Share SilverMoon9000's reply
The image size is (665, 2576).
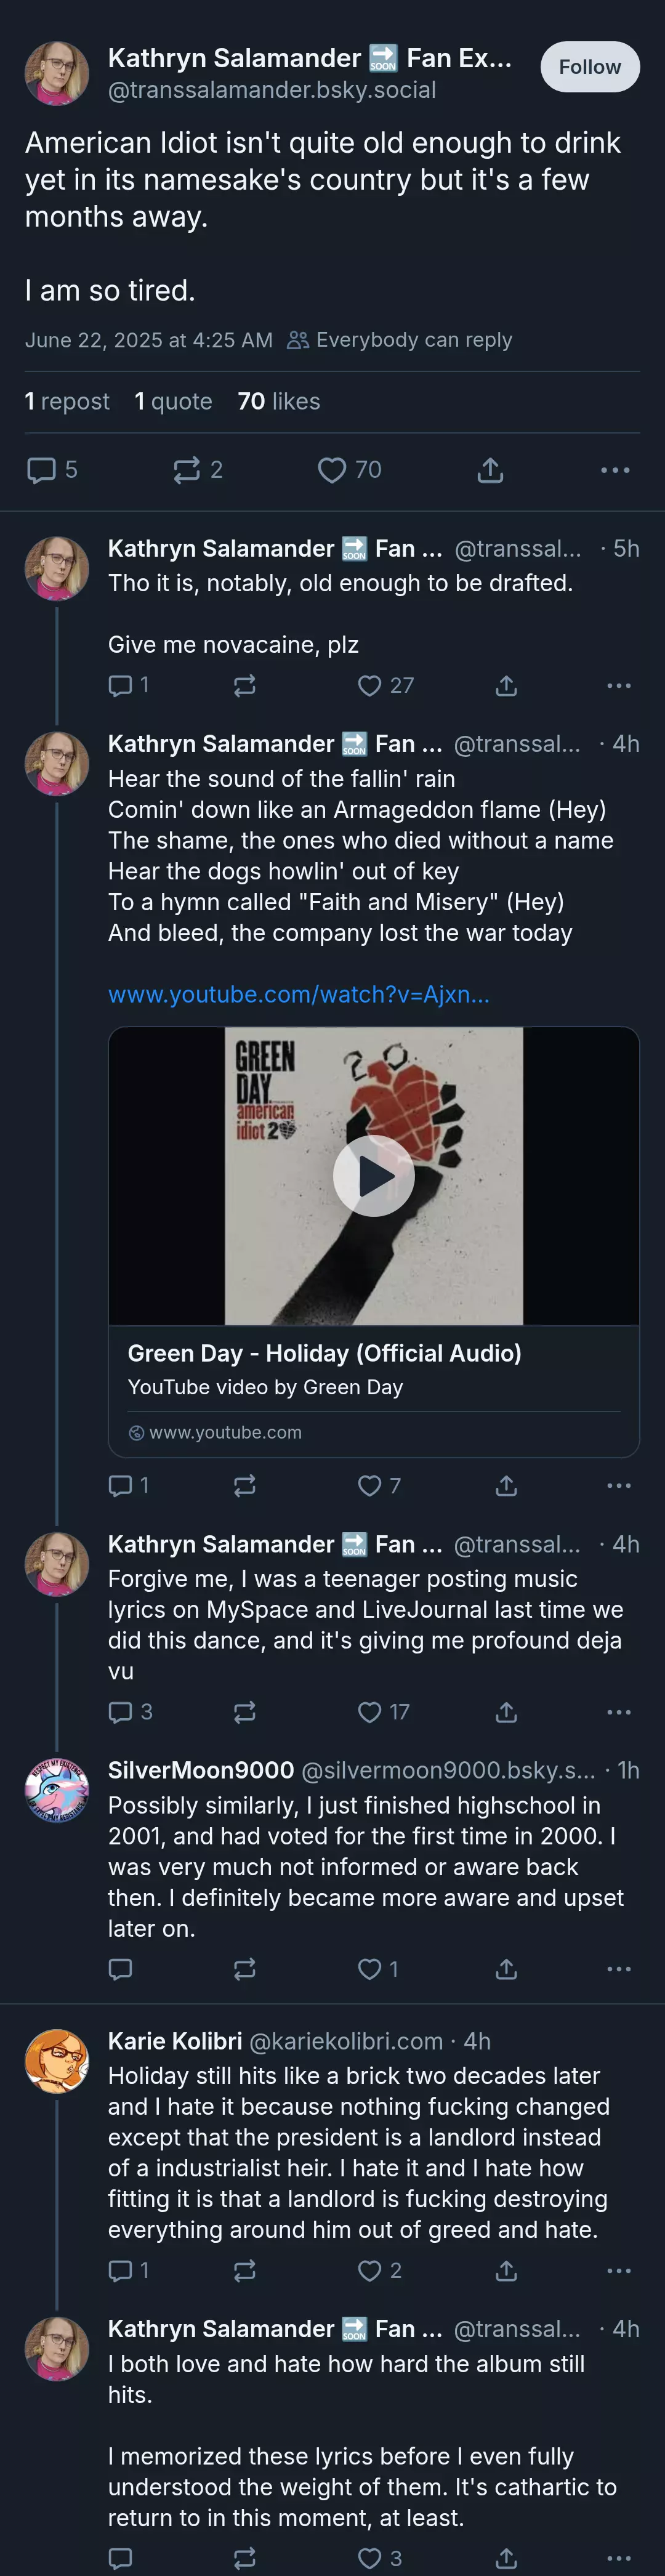(x=507, y=1969)
